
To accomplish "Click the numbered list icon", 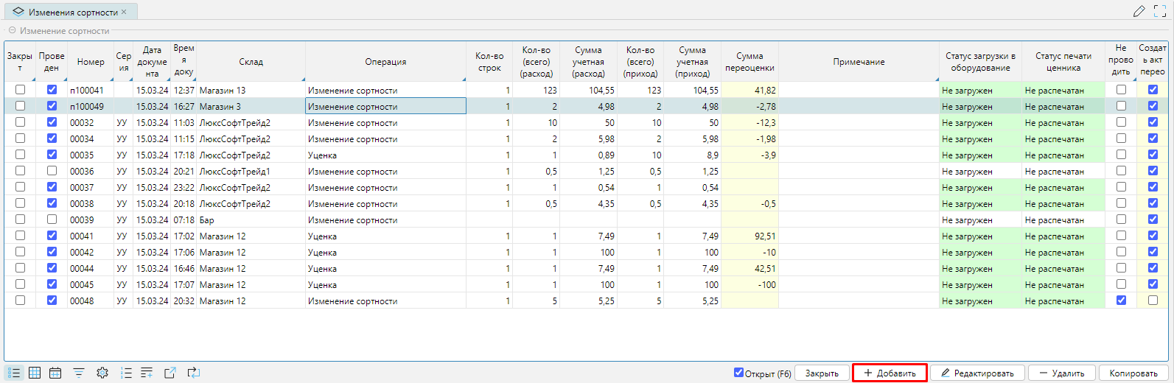I will [126, 373].
